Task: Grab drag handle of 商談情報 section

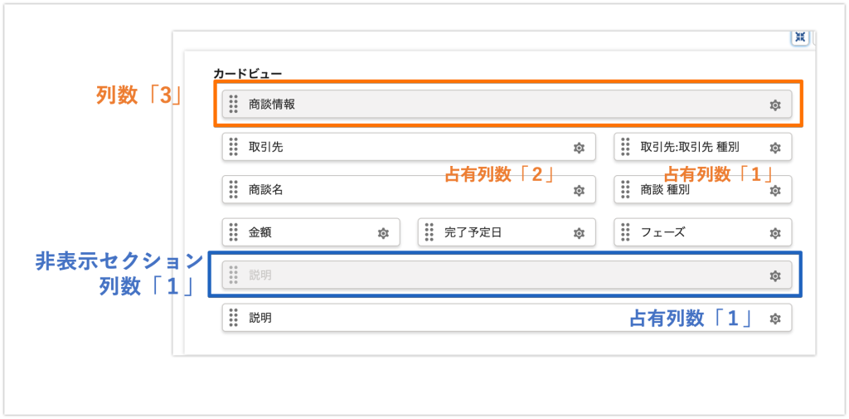Action: pyautogui.click(x=233, y=104)
